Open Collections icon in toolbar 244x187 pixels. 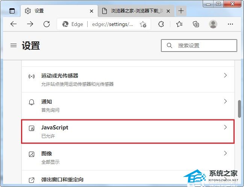196,24
